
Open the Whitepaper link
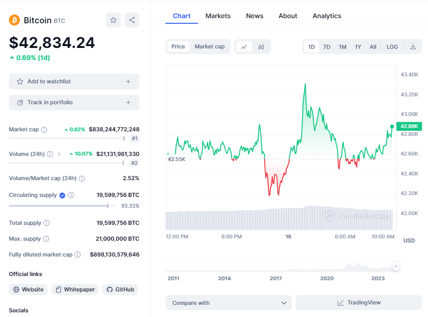pyautogui.click(x=75, y=290)
